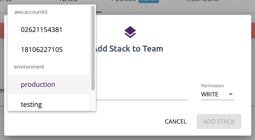Open the POLICIES tab

tap(124, 1)
